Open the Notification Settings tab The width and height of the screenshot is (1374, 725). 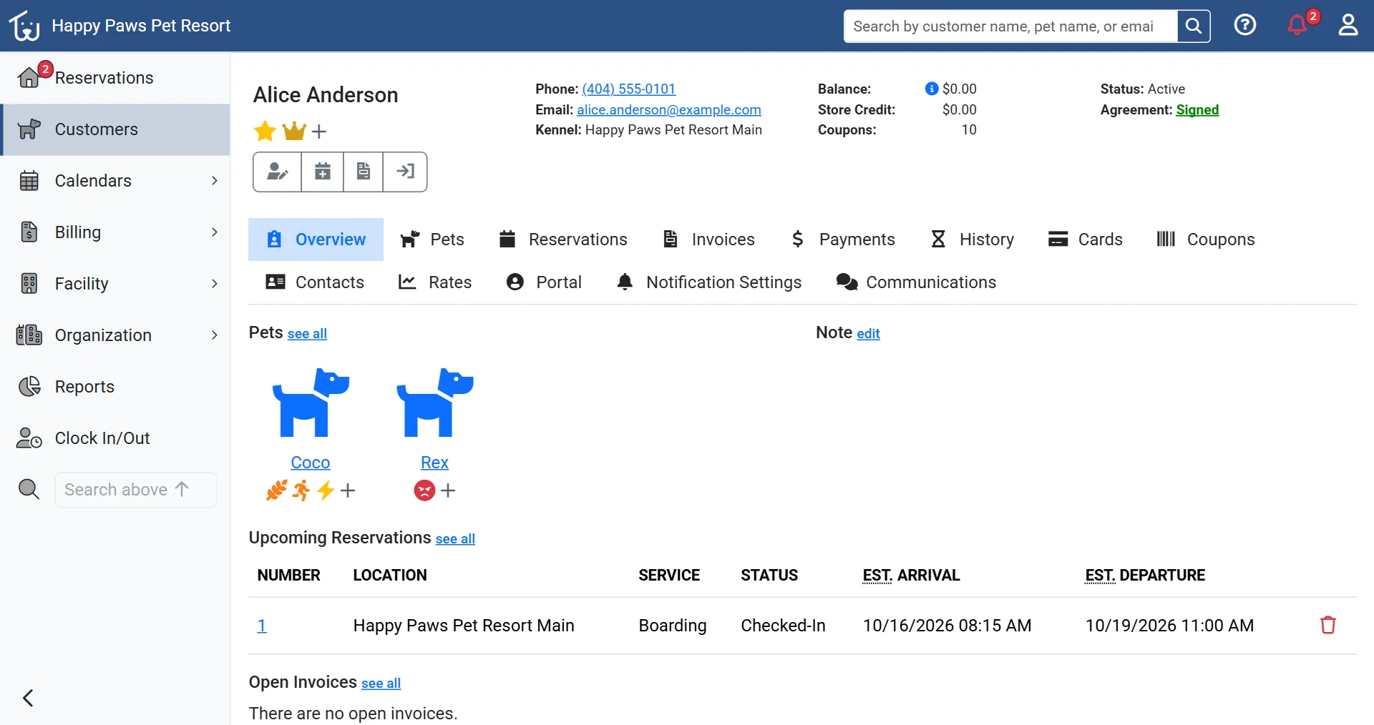(708, 282)
